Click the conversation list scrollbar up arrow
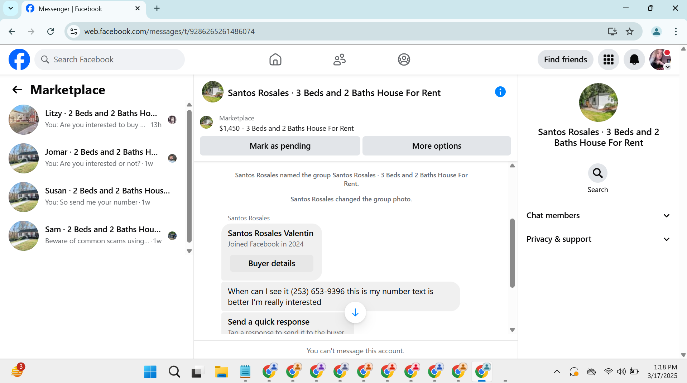Image resolution: width=687 pixels, height=383 pixels. 189,105
